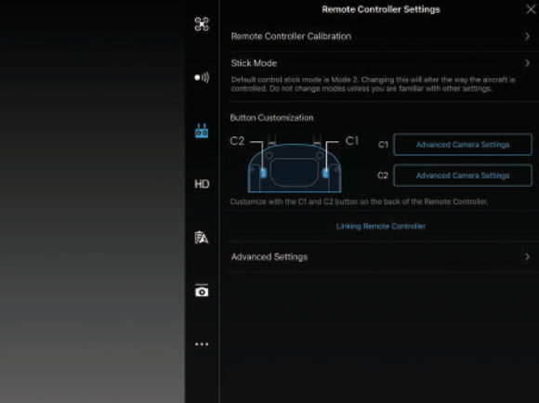539x403 pixels.
Task: Open HD image transmission settings
Action: (x=202, y=184)
